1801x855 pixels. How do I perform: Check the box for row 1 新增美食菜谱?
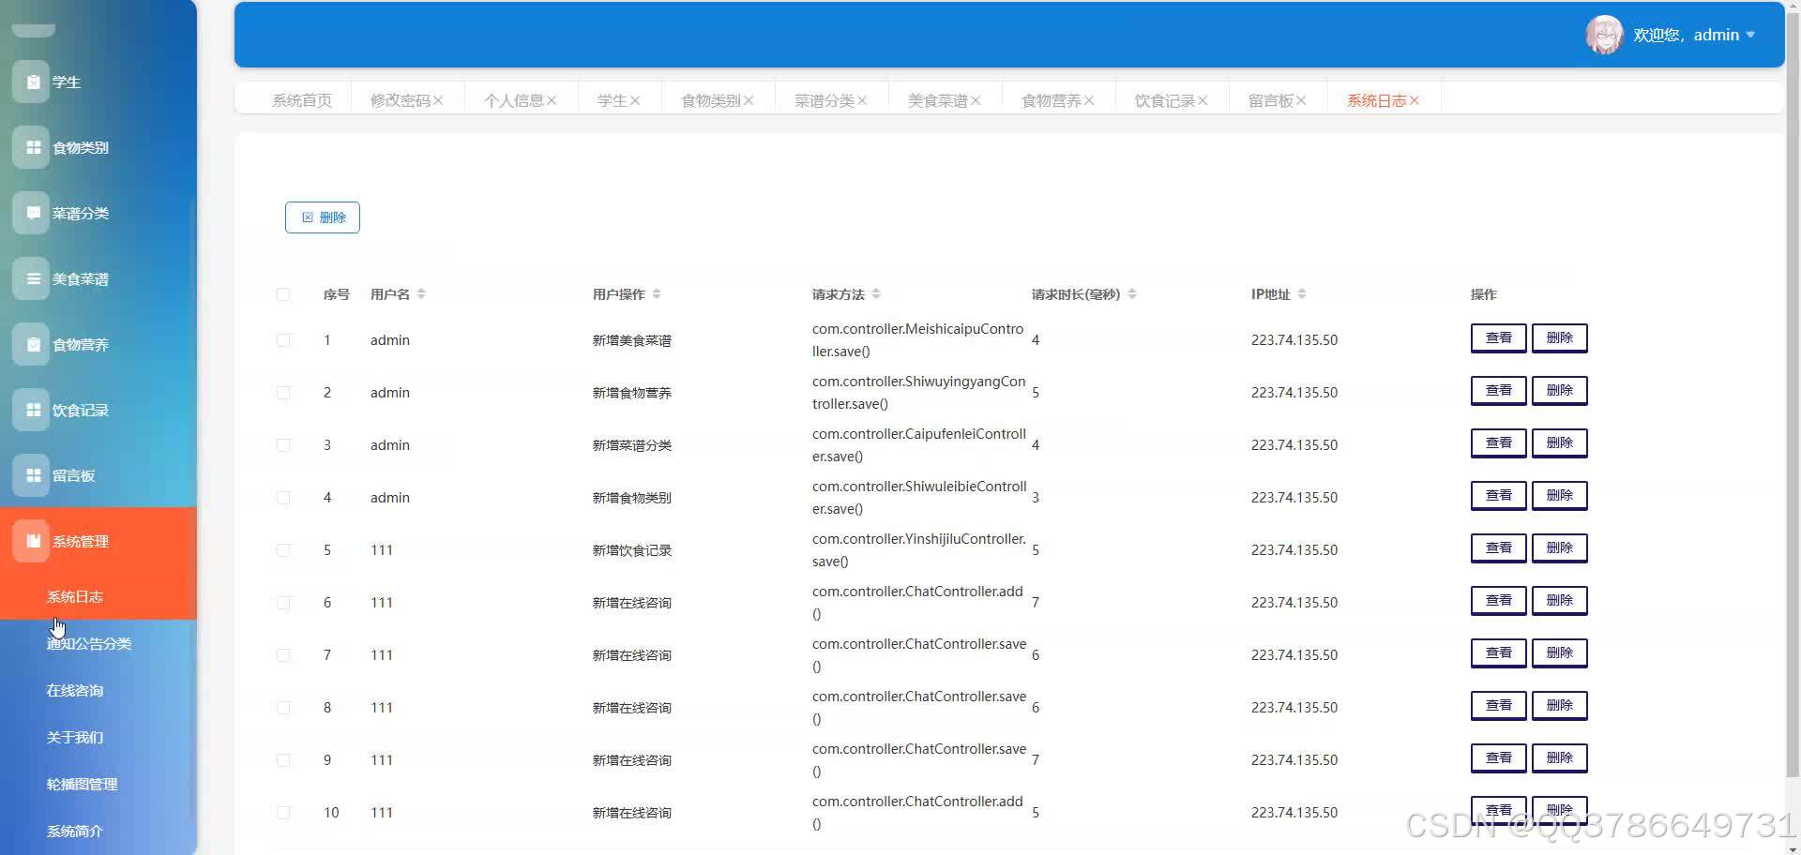[283, 340]
